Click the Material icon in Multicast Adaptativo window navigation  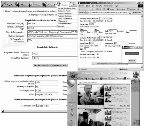(x=101, y=78)
